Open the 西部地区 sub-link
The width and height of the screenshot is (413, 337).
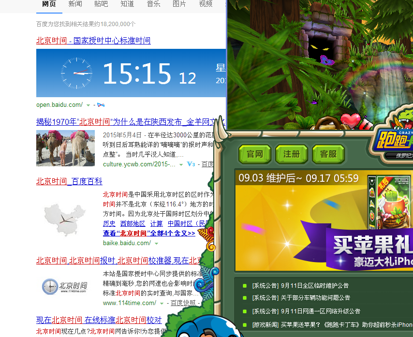coord(133,223)
